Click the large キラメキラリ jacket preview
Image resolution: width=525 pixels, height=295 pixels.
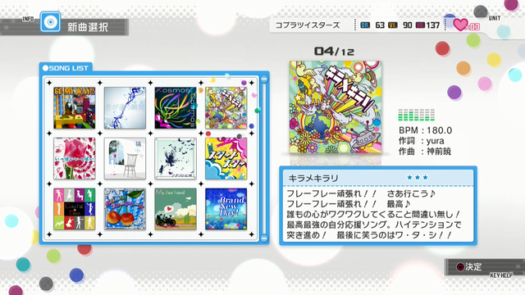tap(336, 107)
